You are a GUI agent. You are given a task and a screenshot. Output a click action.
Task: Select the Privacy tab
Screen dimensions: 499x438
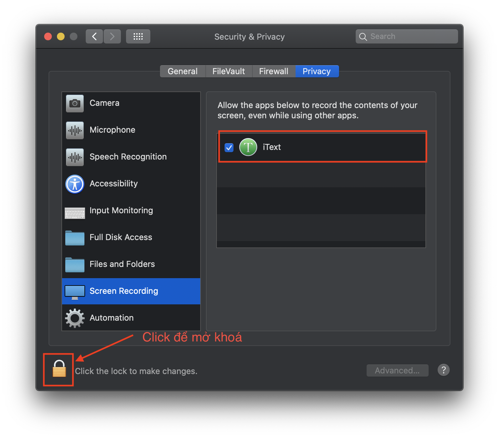pyautogui.click(x=316, y=71)
